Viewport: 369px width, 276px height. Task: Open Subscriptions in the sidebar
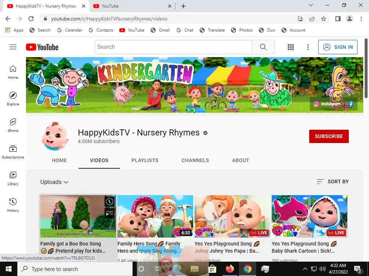click(x=13, y=152)
